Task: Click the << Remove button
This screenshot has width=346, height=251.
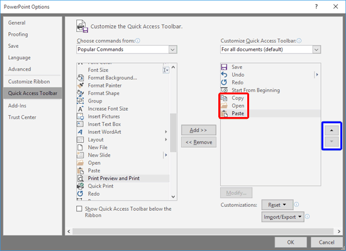Action: (x=199, y=142)
